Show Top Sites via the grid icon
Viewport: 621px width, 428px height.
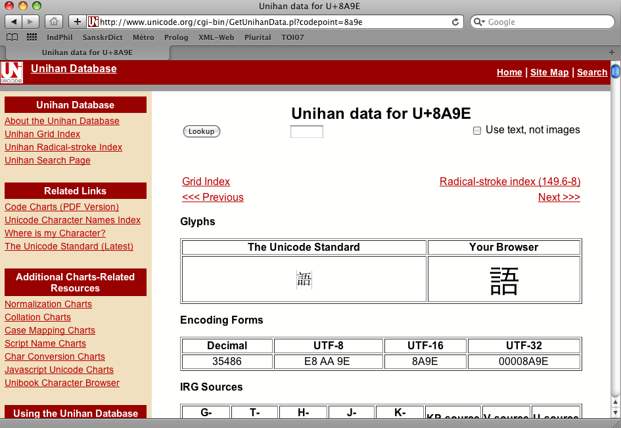31,37
